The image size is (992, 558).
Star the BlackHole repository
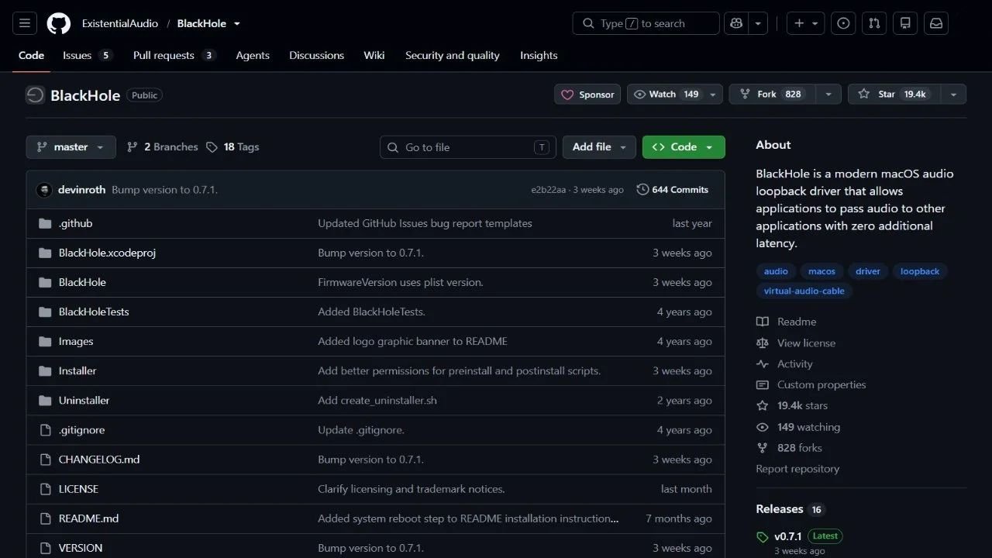click(894, 94)
